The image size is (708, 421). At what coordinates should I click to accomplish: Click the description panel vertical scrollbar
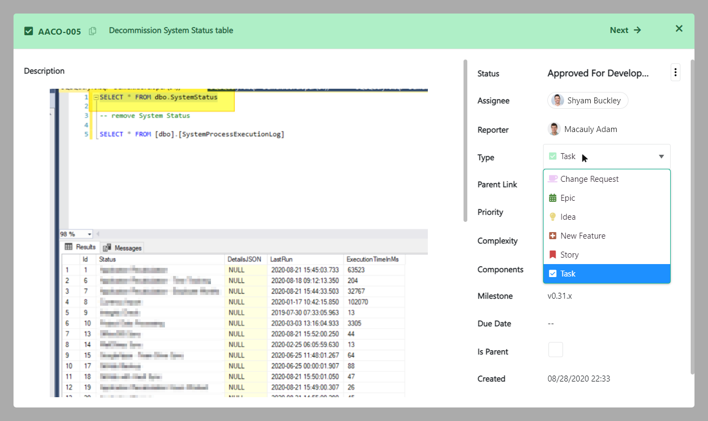pyautogui.click(x=465, y=141)
